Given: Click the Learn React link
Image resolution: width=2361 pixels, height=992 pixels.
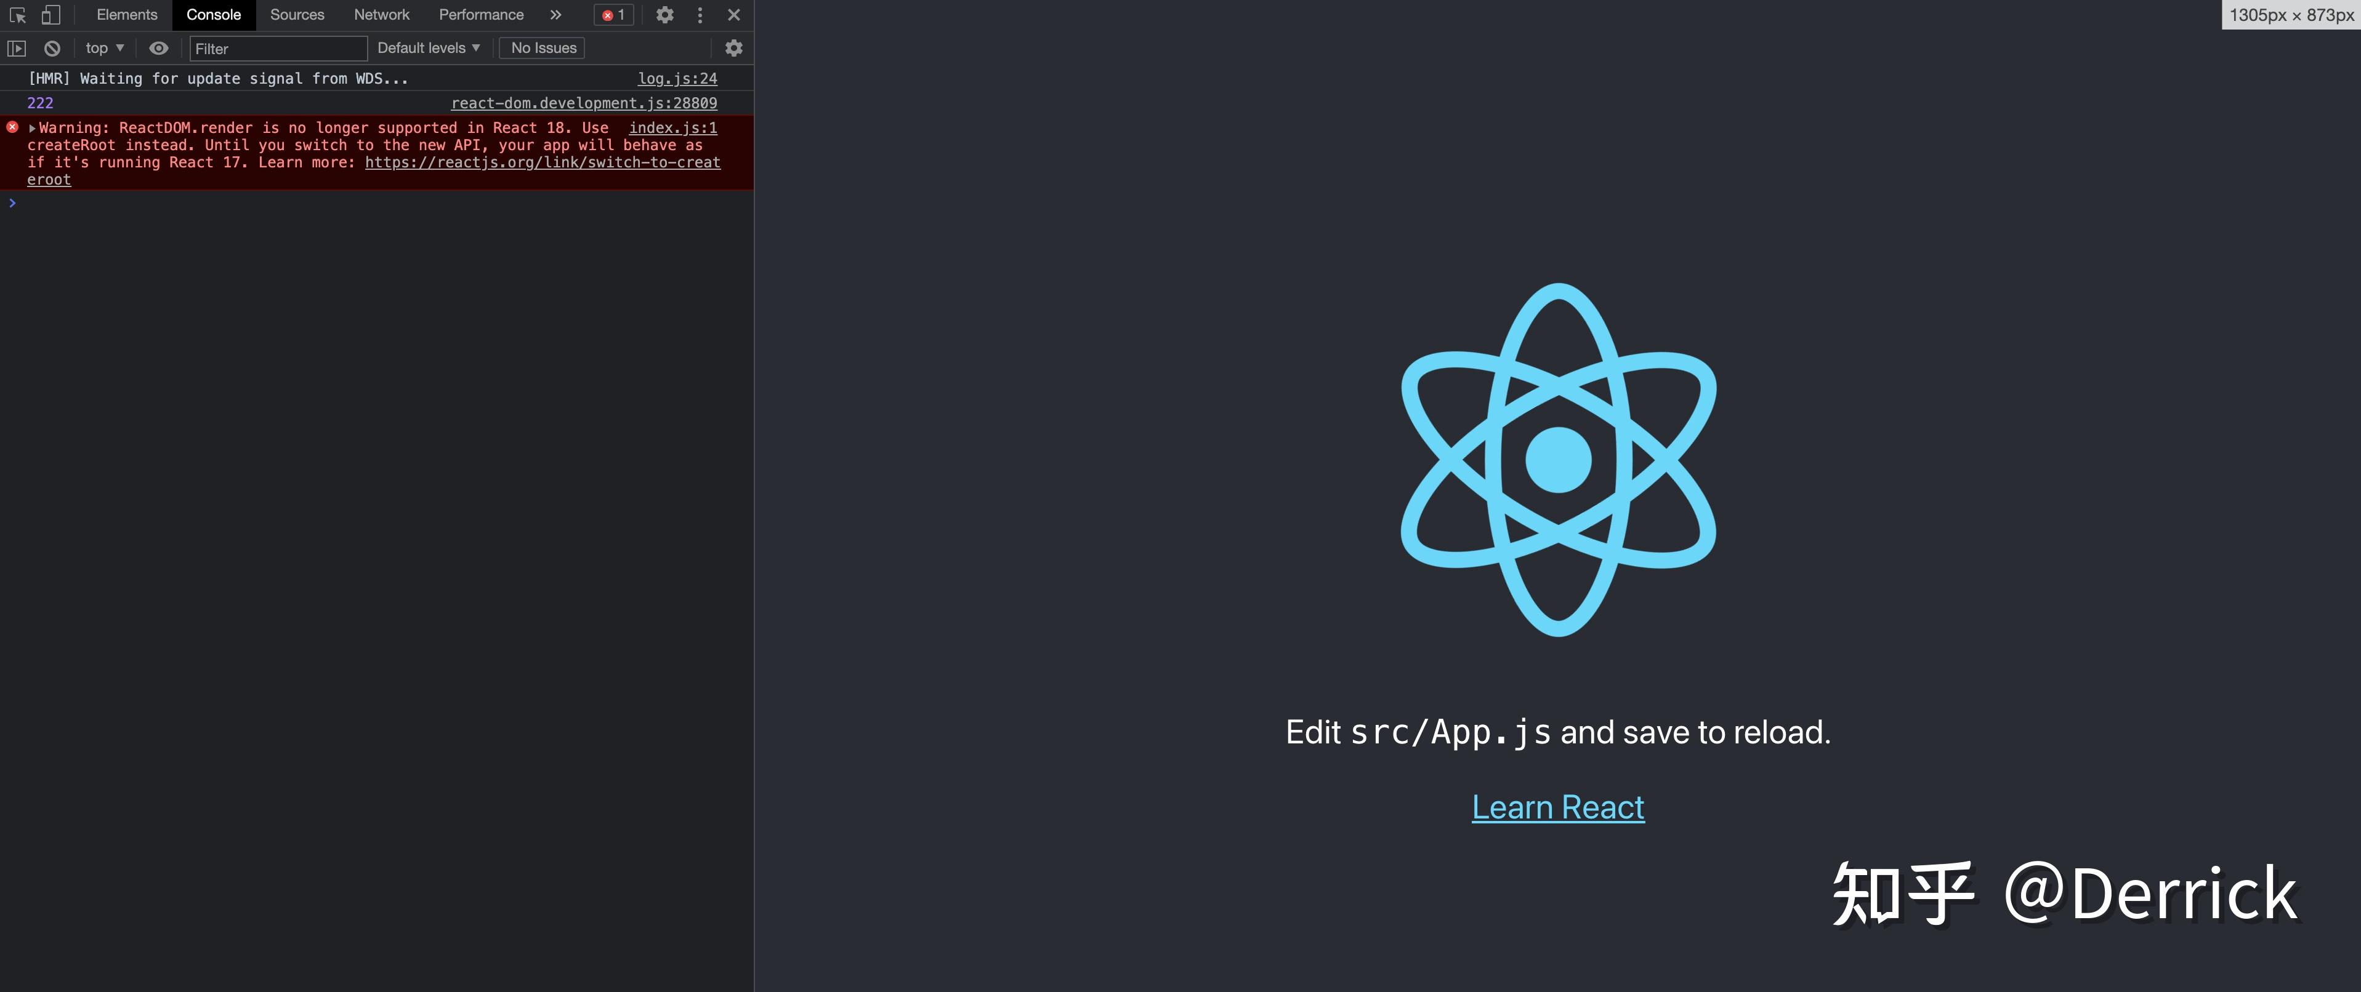Looking at the screenshot, I should (1557, 807).
